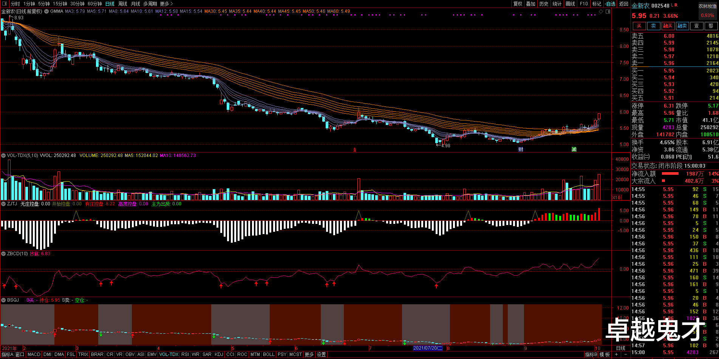Expand the 更多 periods dropdown at top
The height and width of the screenshot is (359, 719).
pyautogui.click(x=166, y=4)
